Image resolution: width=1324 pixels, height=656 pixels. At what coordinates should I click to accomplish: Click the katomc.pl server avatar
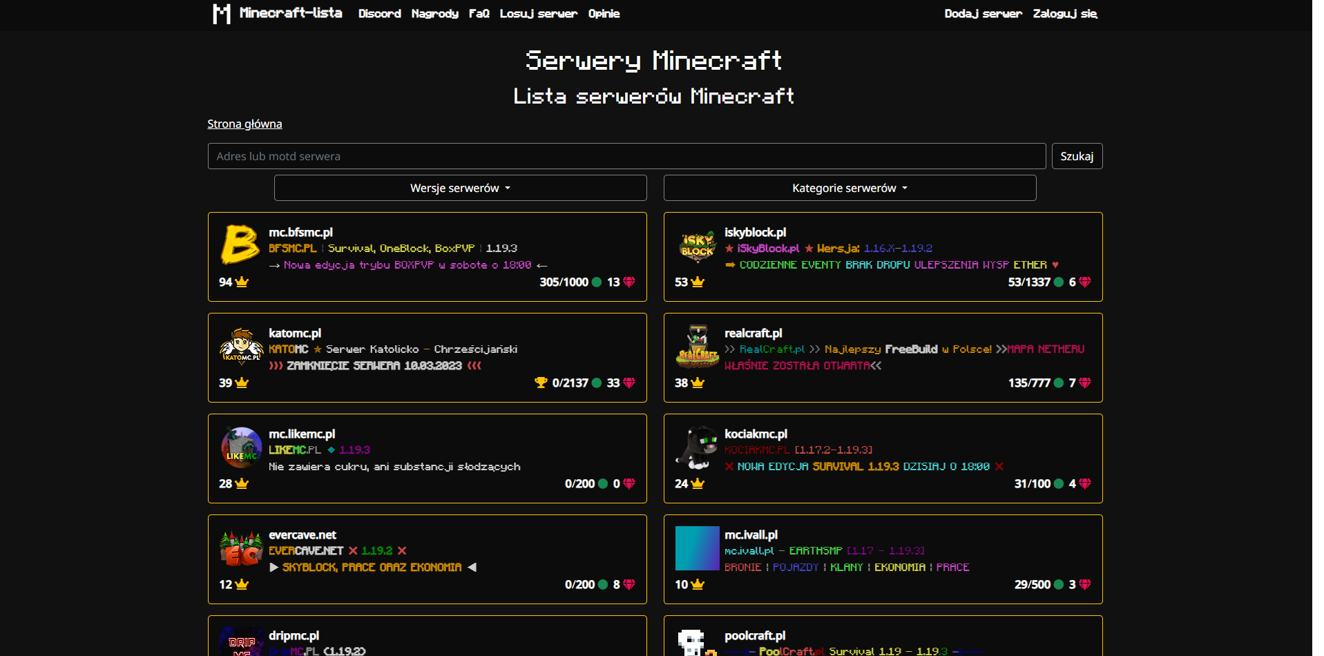pyautogui.click(x=240, y=346)
